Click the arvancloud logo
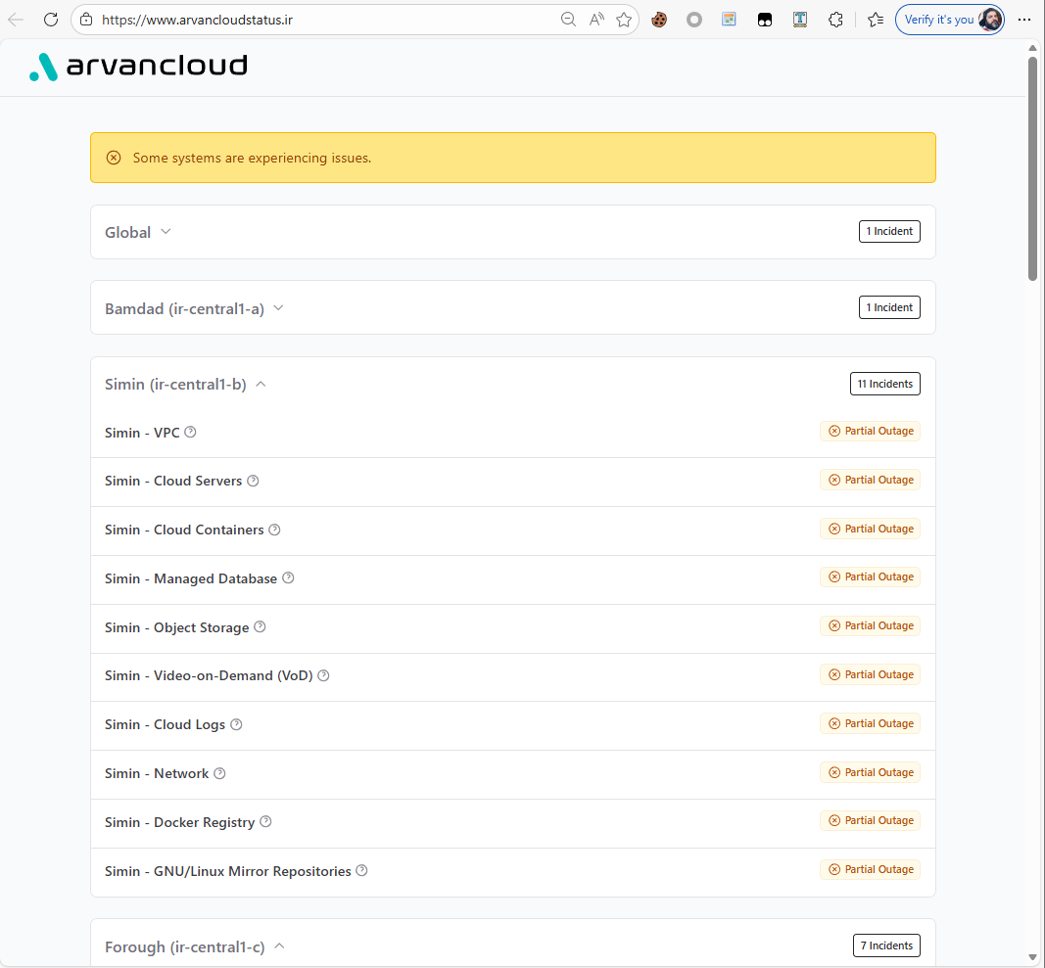Viewport: 1045px width, 968px height. 139,66
